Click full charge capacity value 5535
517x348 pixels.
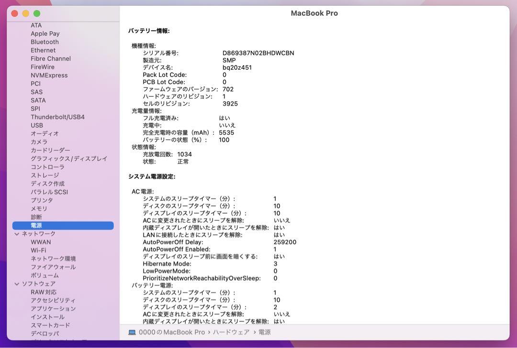click(226, 133)
